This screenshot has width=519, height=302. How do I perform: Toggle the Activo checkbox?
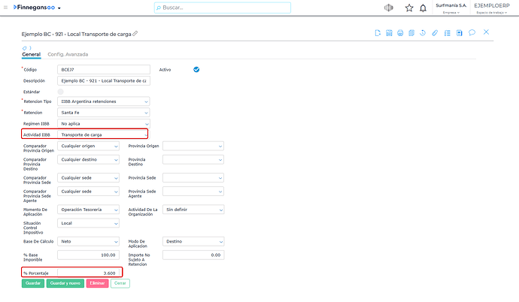point(196,69)
